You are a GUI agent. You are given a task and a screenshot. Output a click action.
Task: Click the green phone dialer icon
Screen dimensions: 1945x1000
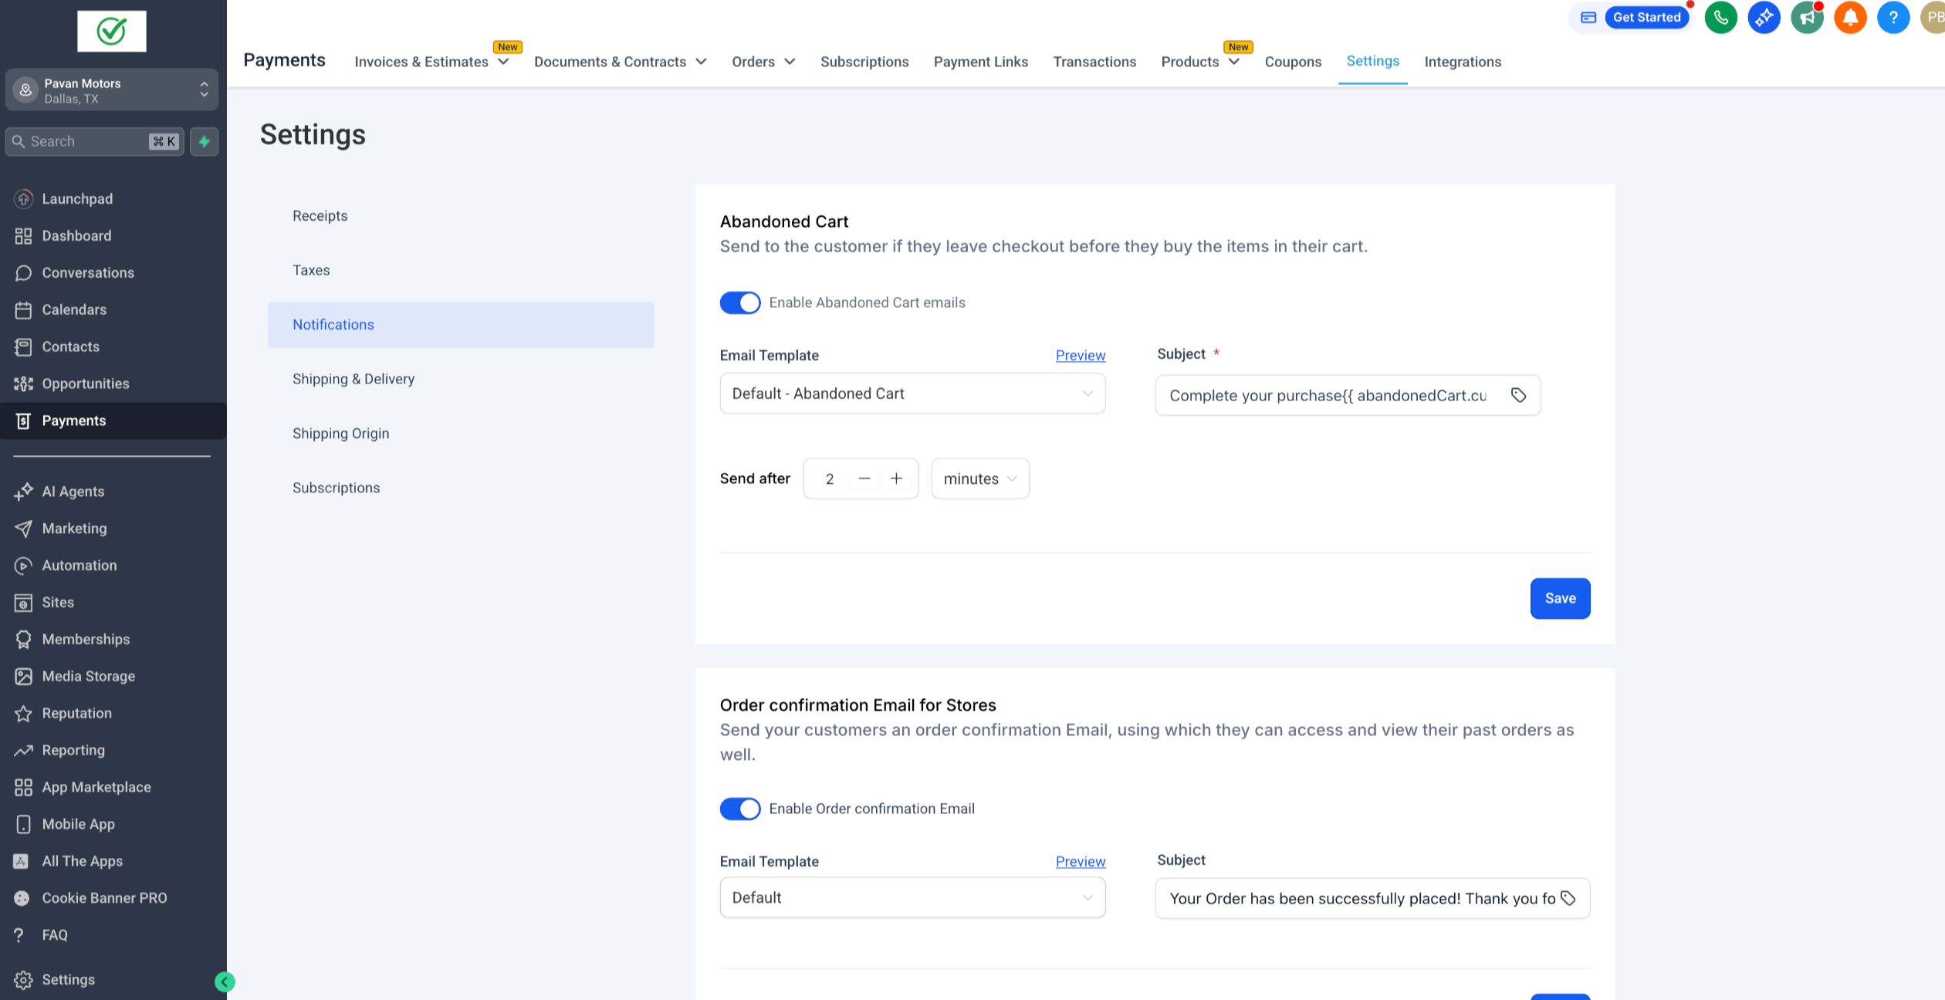click(1720, 18)
